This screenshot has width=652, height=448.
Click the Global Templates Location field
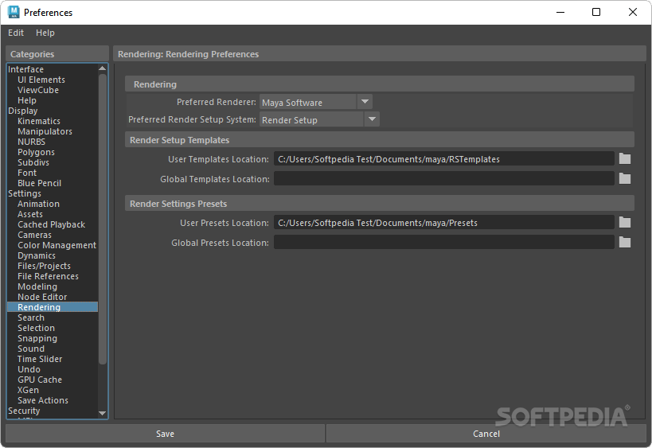443,179
